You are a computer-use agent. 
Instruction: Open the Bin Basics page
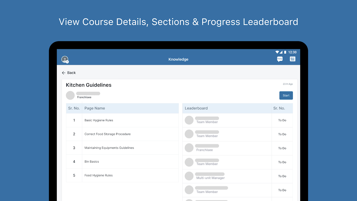(x=92, y=162)
